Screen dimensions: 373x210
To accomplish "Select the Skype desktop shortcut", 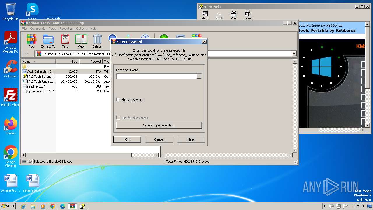I will pyautogui.click(x=32, y=12).
